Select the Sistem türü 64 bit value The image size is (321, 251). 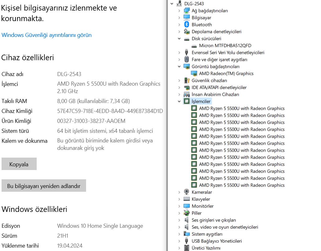[x=105, y=131]
